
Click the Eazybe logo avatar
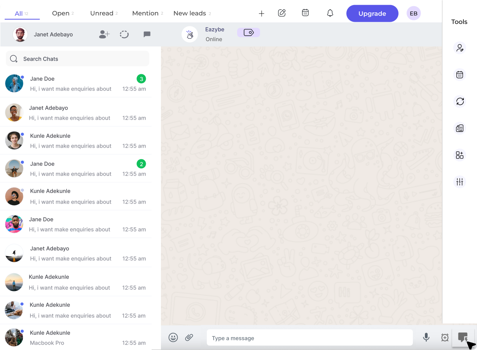point(190,34)
